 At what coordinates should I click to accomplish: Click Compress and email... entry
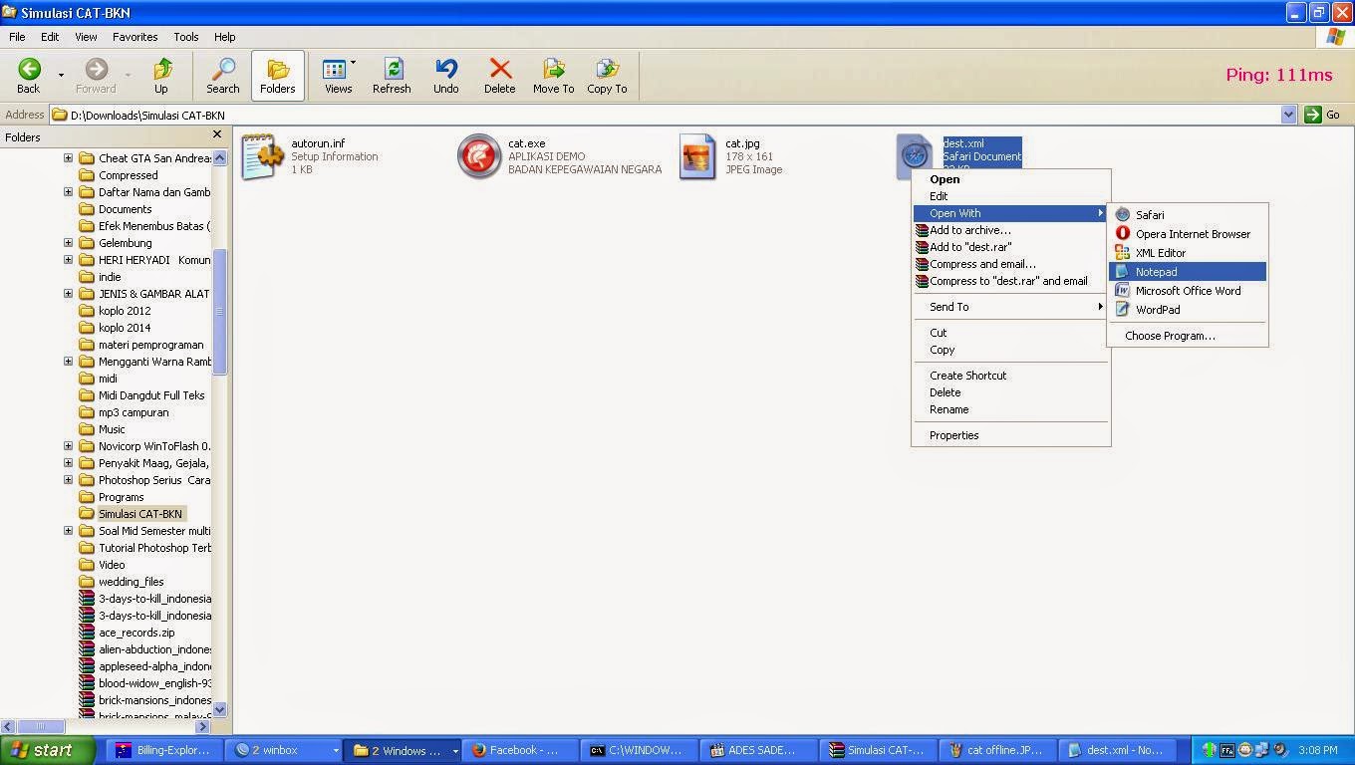click(1011, 264)
